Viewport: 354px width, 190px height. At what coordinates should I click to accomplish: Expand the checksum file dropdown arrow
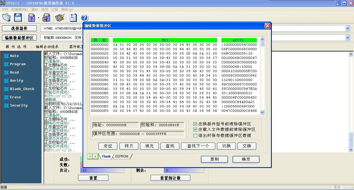point(348,38)
